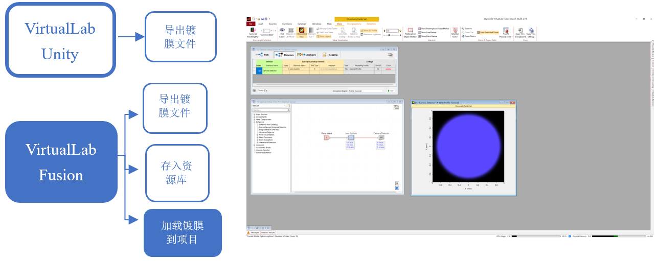
Task: Click the top-right icon of setup view canvas
Action: click(x=396, y=107)
